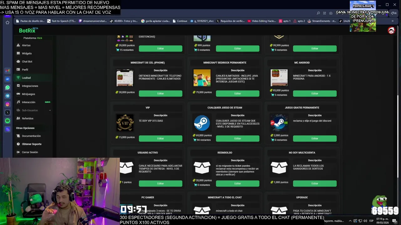Click the BotRix logo

coord(28,30)
